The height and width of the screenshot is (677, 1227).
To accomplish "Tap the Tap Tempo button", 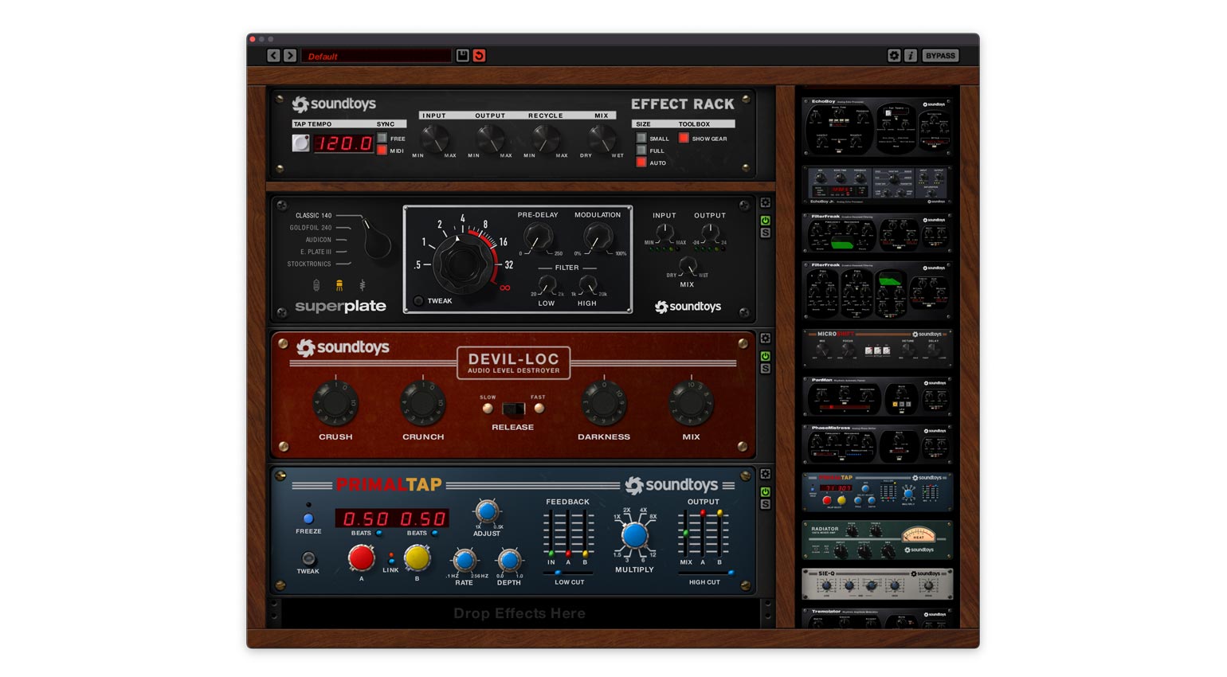I will [300, 143].
